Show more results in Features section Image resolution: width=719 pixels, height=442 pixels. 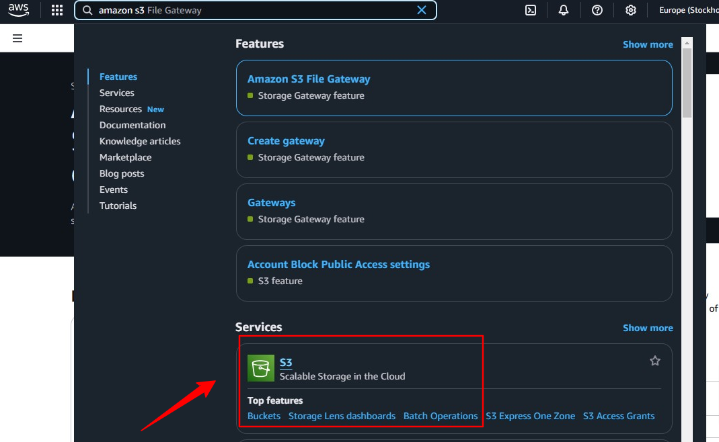(647, 44)
